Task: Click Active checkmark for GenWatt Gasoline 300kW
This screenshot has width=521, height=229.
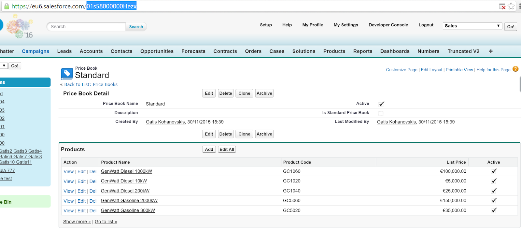Action: coord(494,210)
